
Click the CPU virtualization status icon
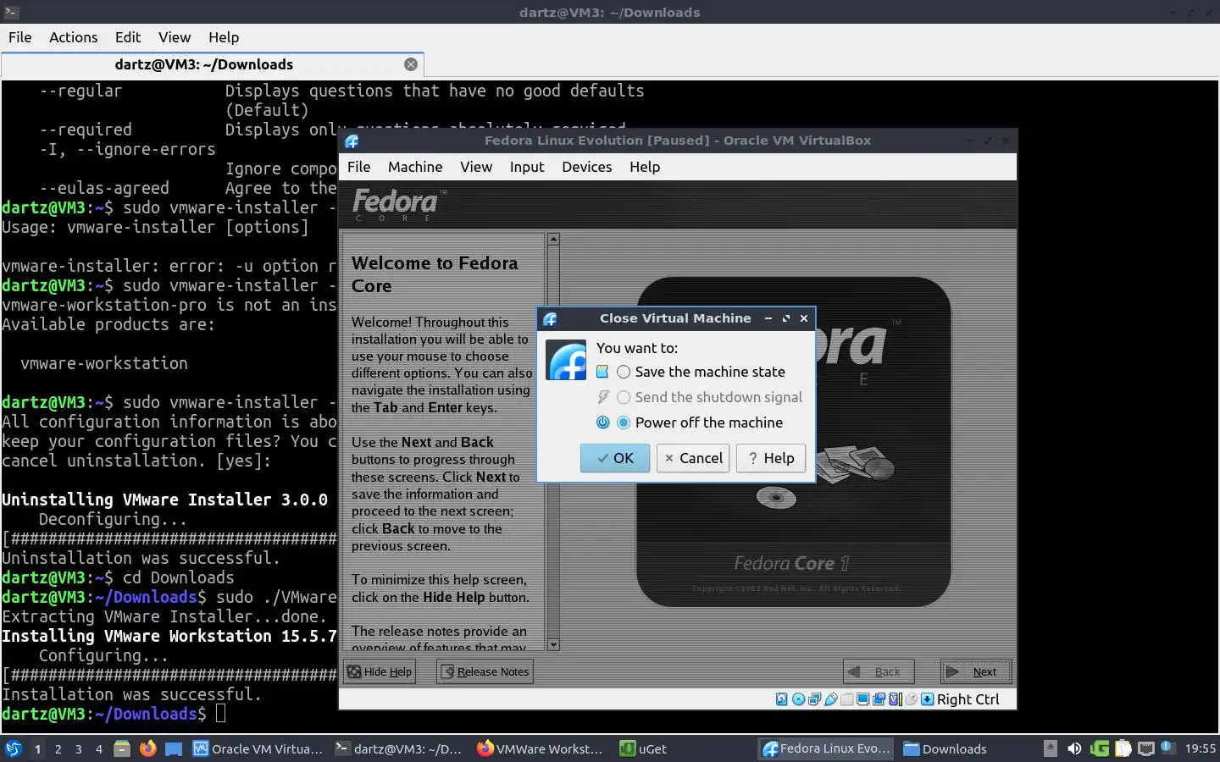[x=895, y=699]
